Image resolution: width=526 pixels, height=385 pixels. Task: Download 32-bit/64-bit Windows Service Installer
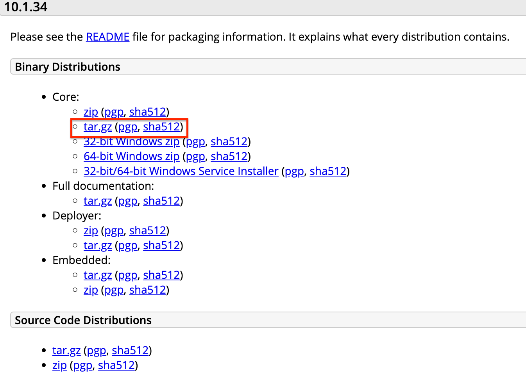[181, 171]
